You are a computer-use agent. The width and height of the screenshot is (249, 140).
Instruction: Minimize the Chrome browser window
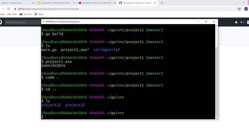[236, 3]
